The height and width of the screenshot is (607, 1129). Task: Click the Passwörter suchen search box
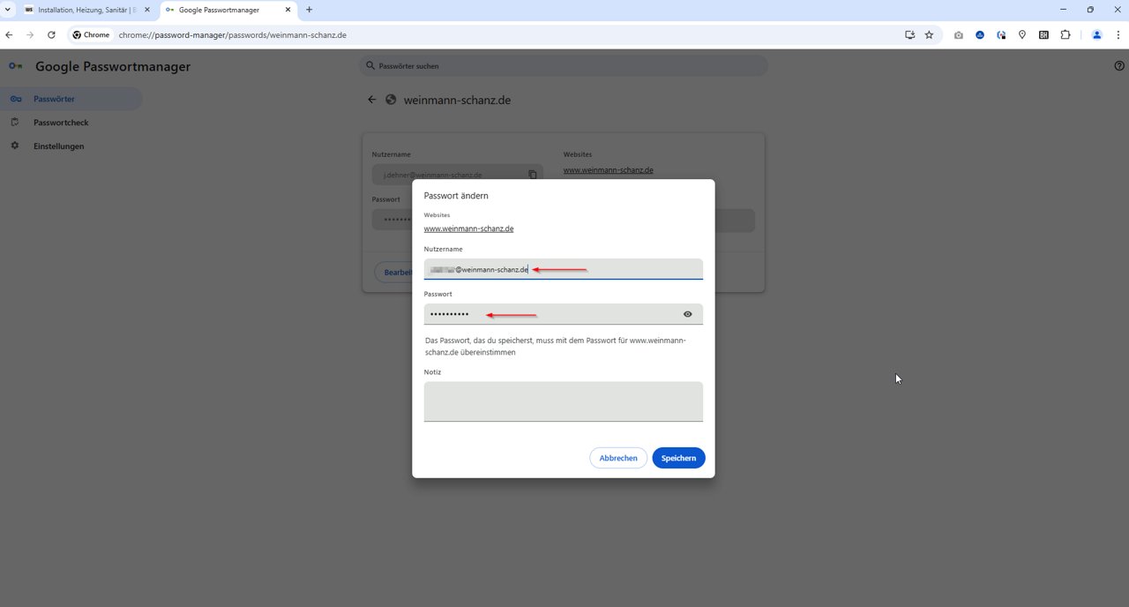pyautogui.click(x=564, y=66)
